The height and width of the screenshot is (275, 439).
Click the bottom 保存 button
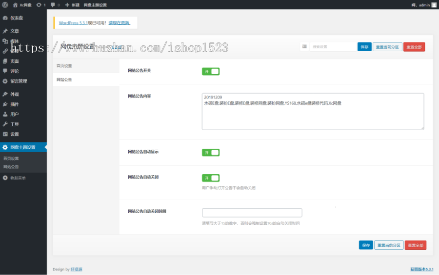click(x=366, y=245)
